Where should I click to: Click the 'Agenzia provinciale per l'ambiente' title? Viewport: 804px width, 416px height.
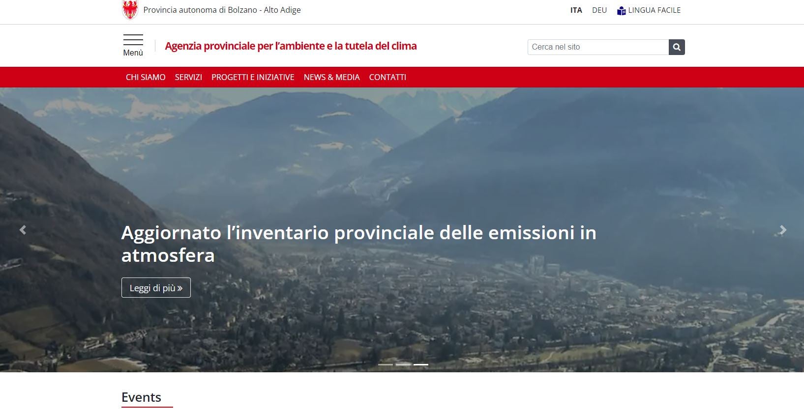(291, 46)
